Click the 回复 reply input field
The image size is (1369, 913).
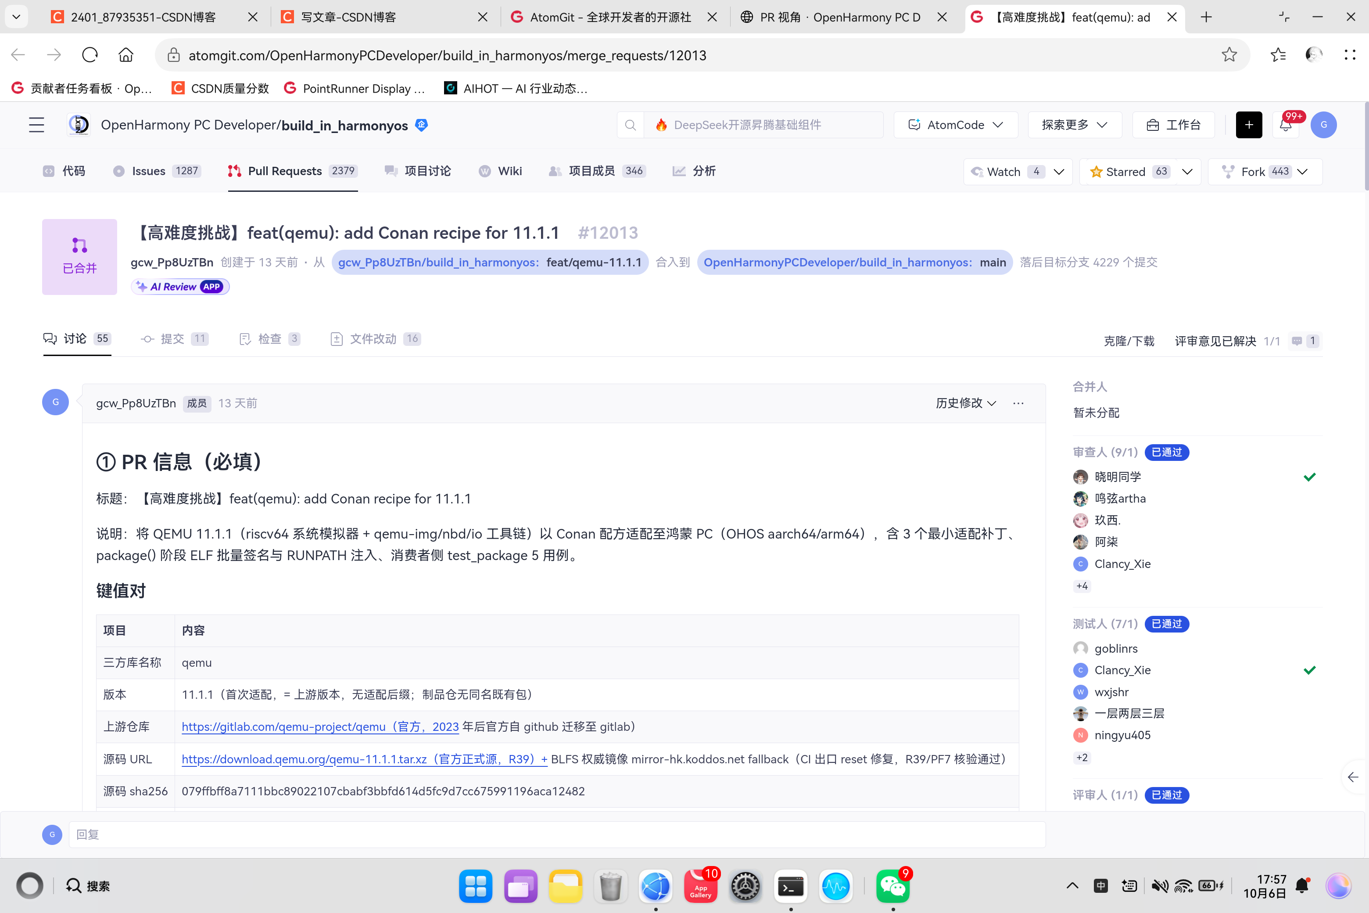557,834
